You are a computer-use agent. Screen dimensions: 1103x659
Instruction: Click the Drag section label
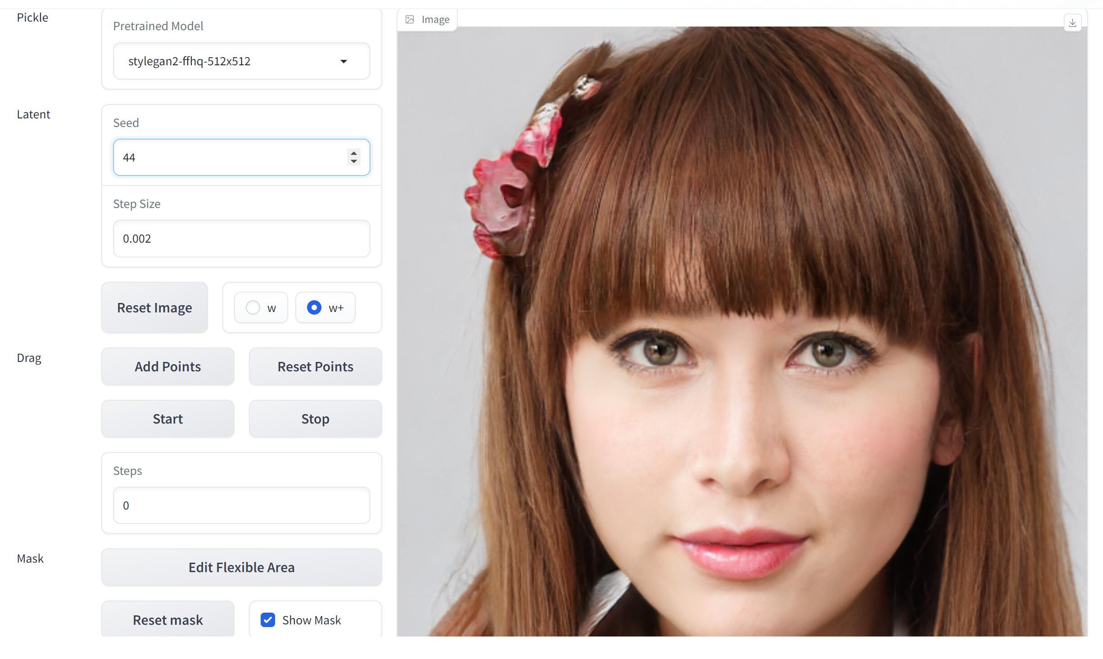29,358
